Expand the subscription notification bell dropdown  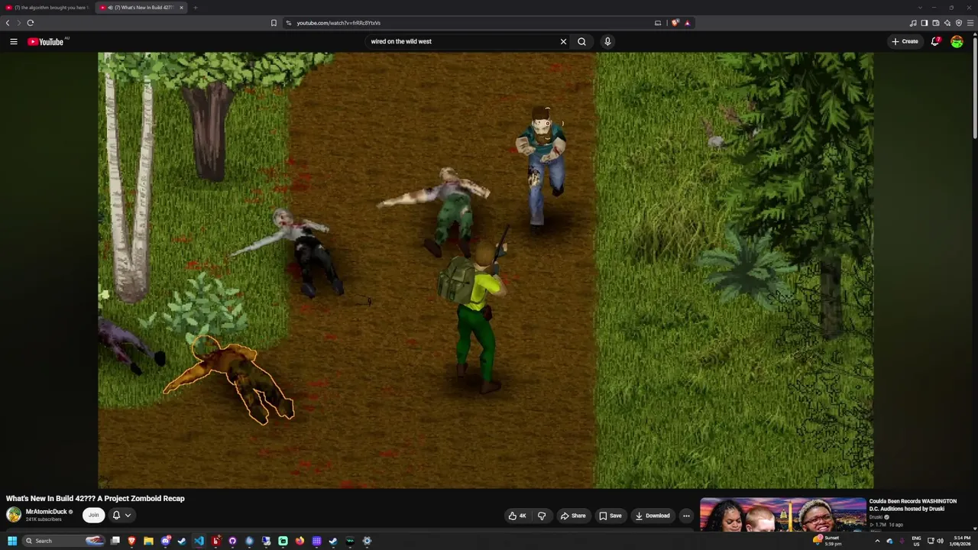click(x=121, y=515)
